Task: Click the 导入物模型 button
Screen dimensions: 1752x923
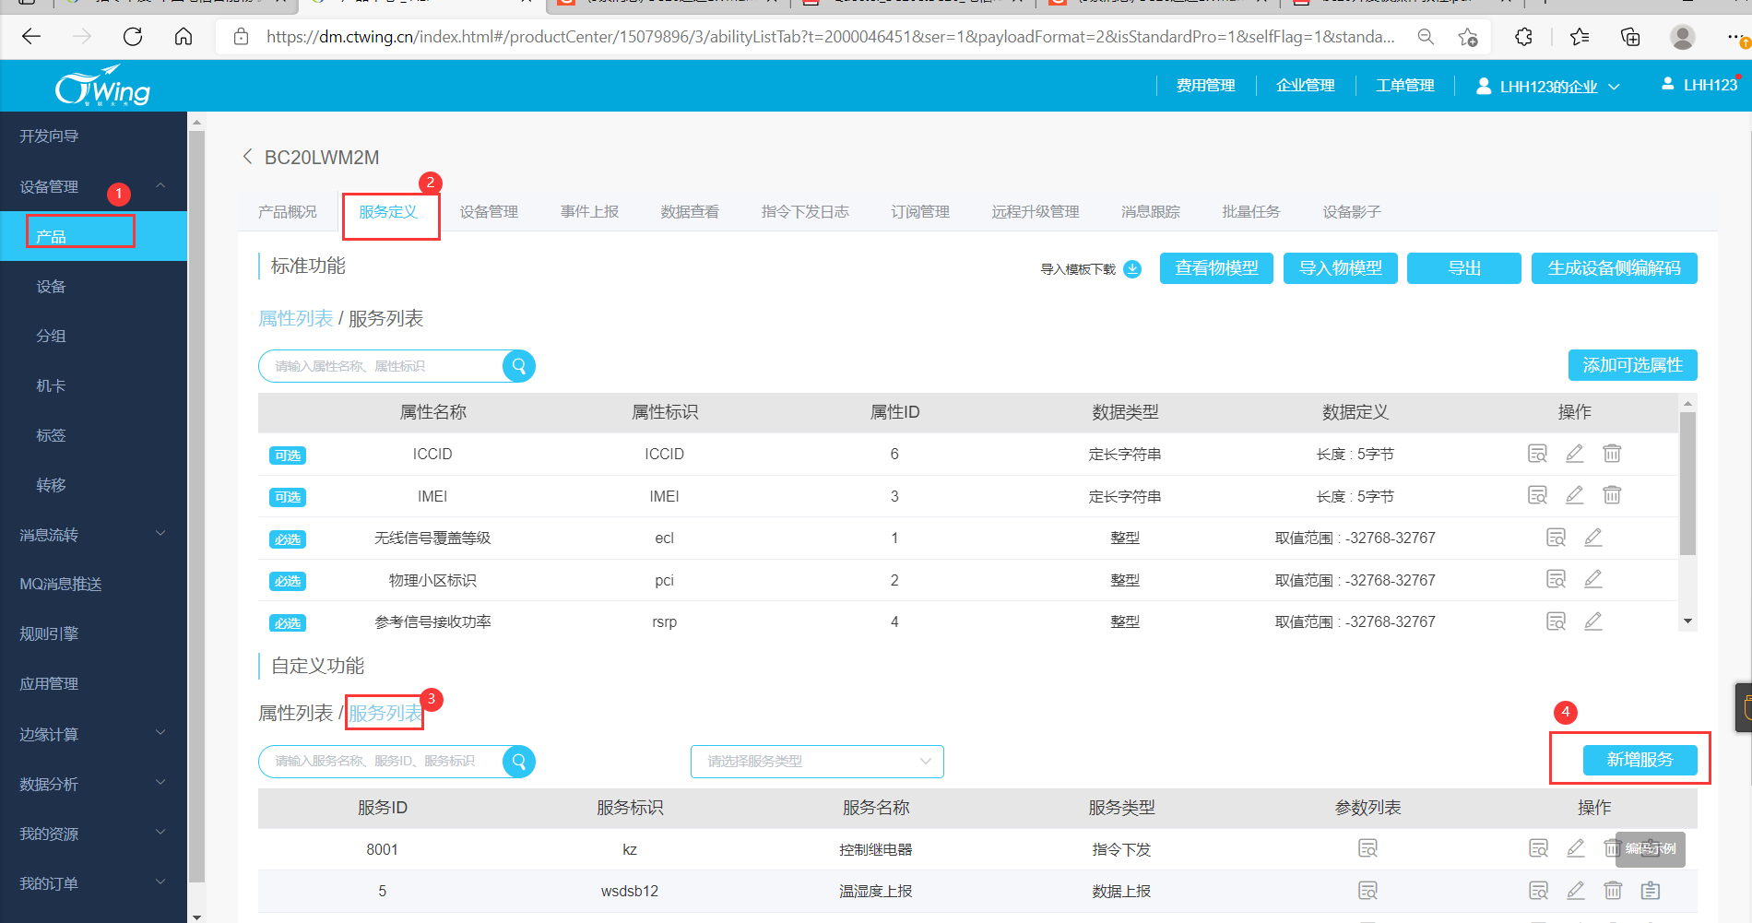Action: [x=1341, y=268]
